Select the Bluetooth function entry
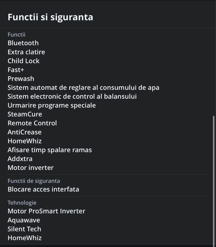 click(23, 43)
